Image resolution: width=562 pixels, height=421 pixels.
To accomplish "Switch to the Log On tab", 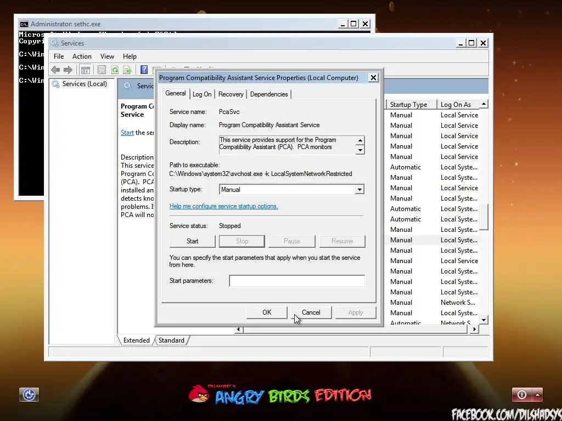I will 202,94.
